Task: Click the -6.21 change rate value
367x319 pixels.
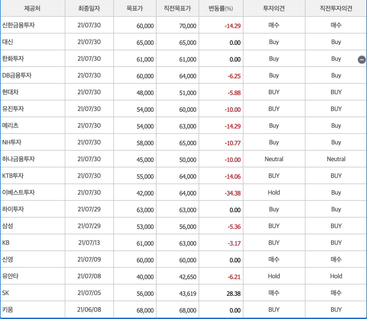Action: [234, 277]
